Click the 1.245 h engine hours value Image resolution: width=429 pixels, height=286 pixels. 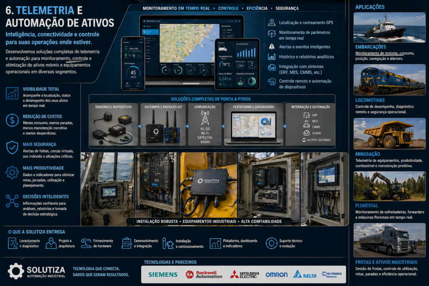coord(225,79)
